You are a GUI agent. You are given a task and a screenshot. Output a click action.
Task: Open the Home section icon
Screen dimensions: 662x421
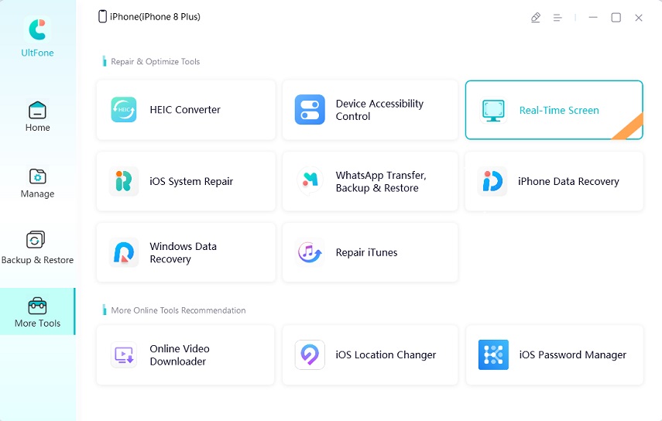pyautogui.click(x=38, y=110)
